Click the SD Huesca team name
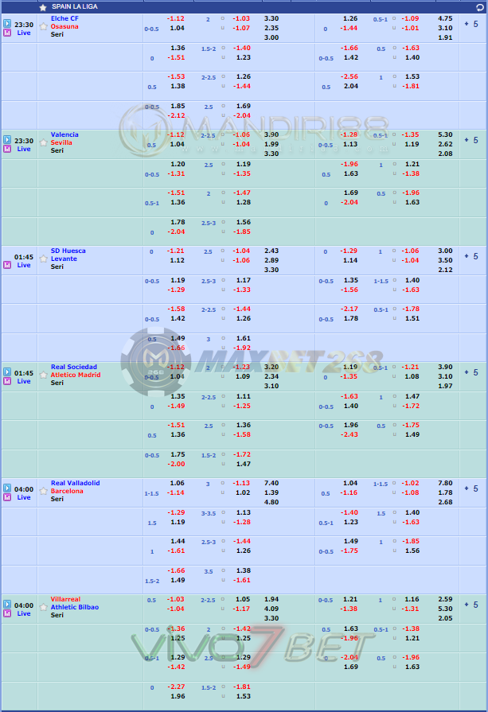 (68, 251)
